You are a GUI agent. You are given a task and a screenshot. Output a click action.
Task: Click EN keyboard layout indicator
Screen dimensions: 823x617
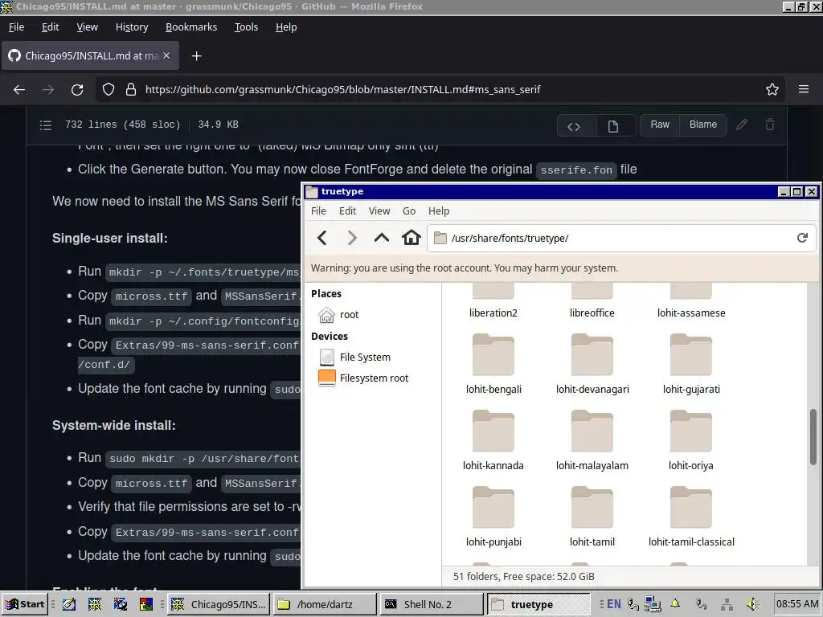[x=613, y=604]
